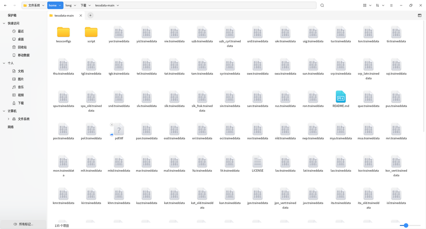The width and height of the screenshot is (426, 229).
Task: Click the 所有标记 button at the bottom left
Action: (23, 224)
